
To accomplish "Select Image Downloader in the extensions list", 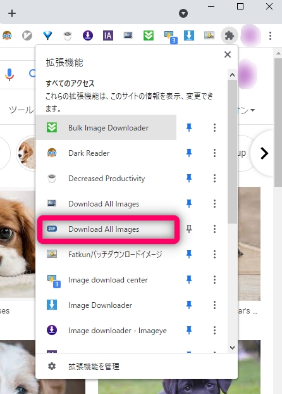I will [x=106, y=305].
